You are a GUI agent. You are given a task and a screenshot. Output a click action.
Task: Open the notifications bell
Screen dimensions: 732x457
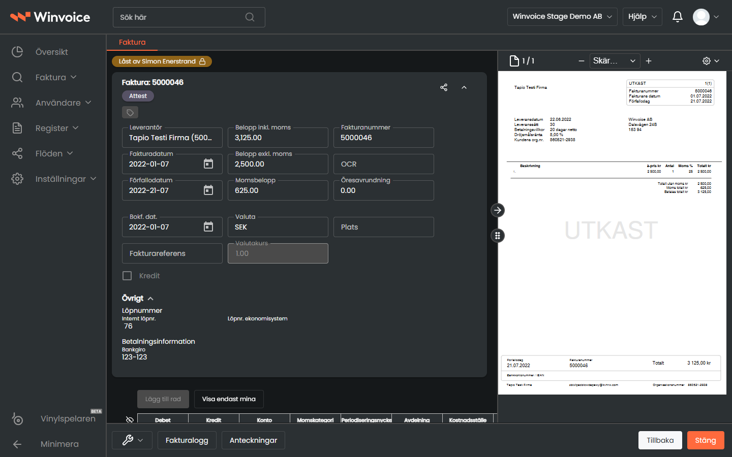[x=678, y=17]
